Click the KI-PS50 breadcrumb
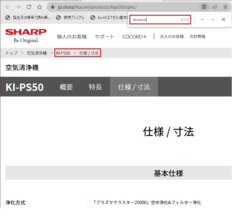 63,53
